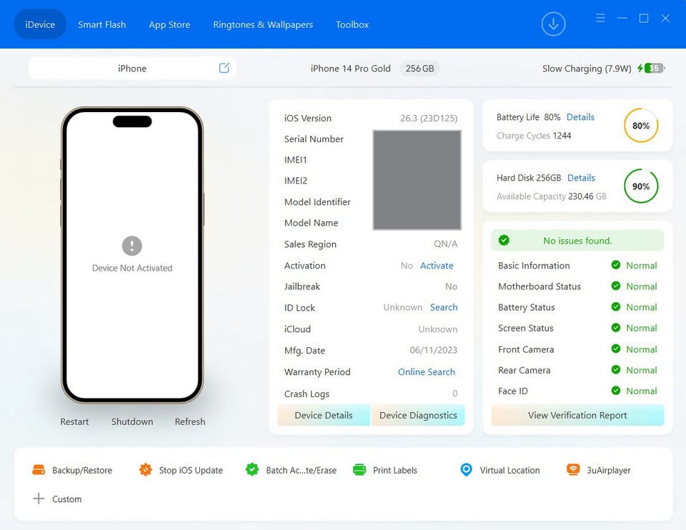Screen dimensions: 686x530
Task: Click the iPhone device name field
Action: [132, 69]
